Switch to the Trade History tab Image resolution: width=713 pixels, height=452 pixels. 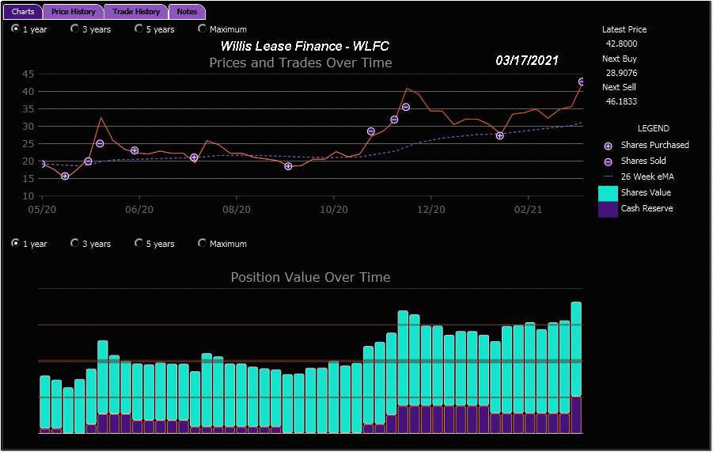(136, 12)
